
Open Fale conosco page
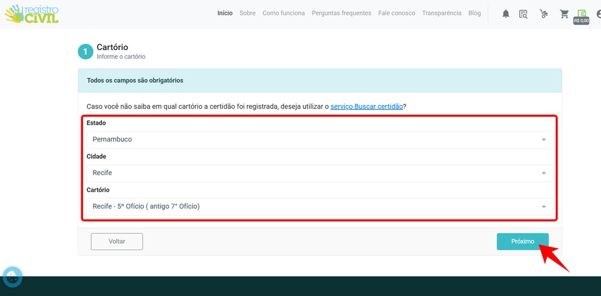[x=397, y=13]
